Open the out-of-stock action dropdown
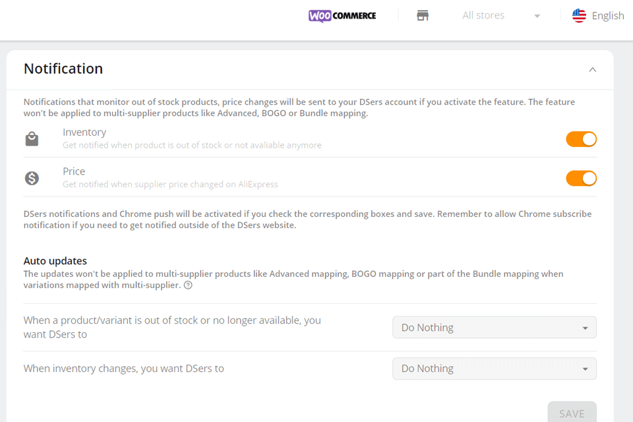This screenshot has width=633, height=422. pos(494,328)
